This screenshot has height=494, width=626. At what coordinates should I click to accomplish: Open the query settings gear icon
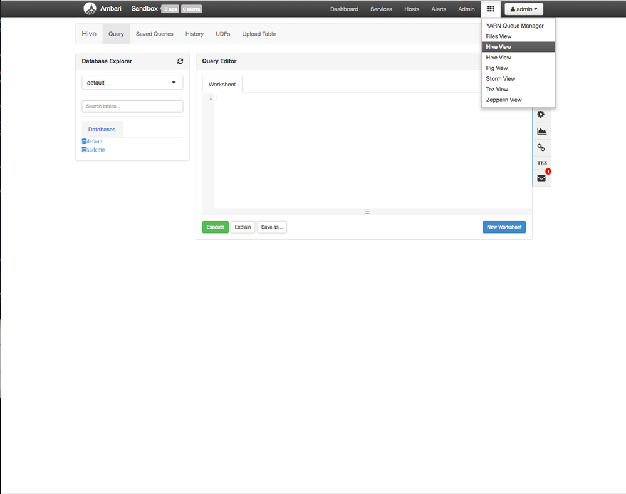(x=541, y=115)
